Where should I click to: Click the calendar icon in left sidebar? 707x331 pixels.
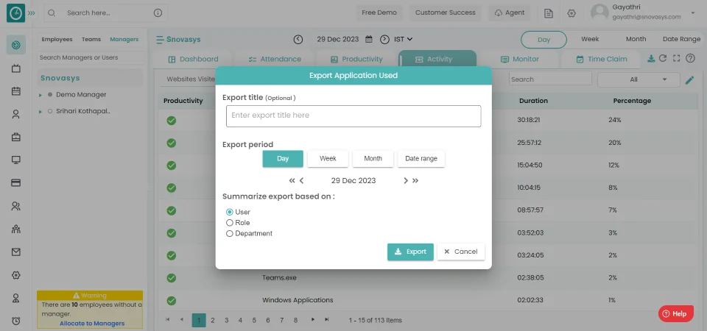[15, 91]
